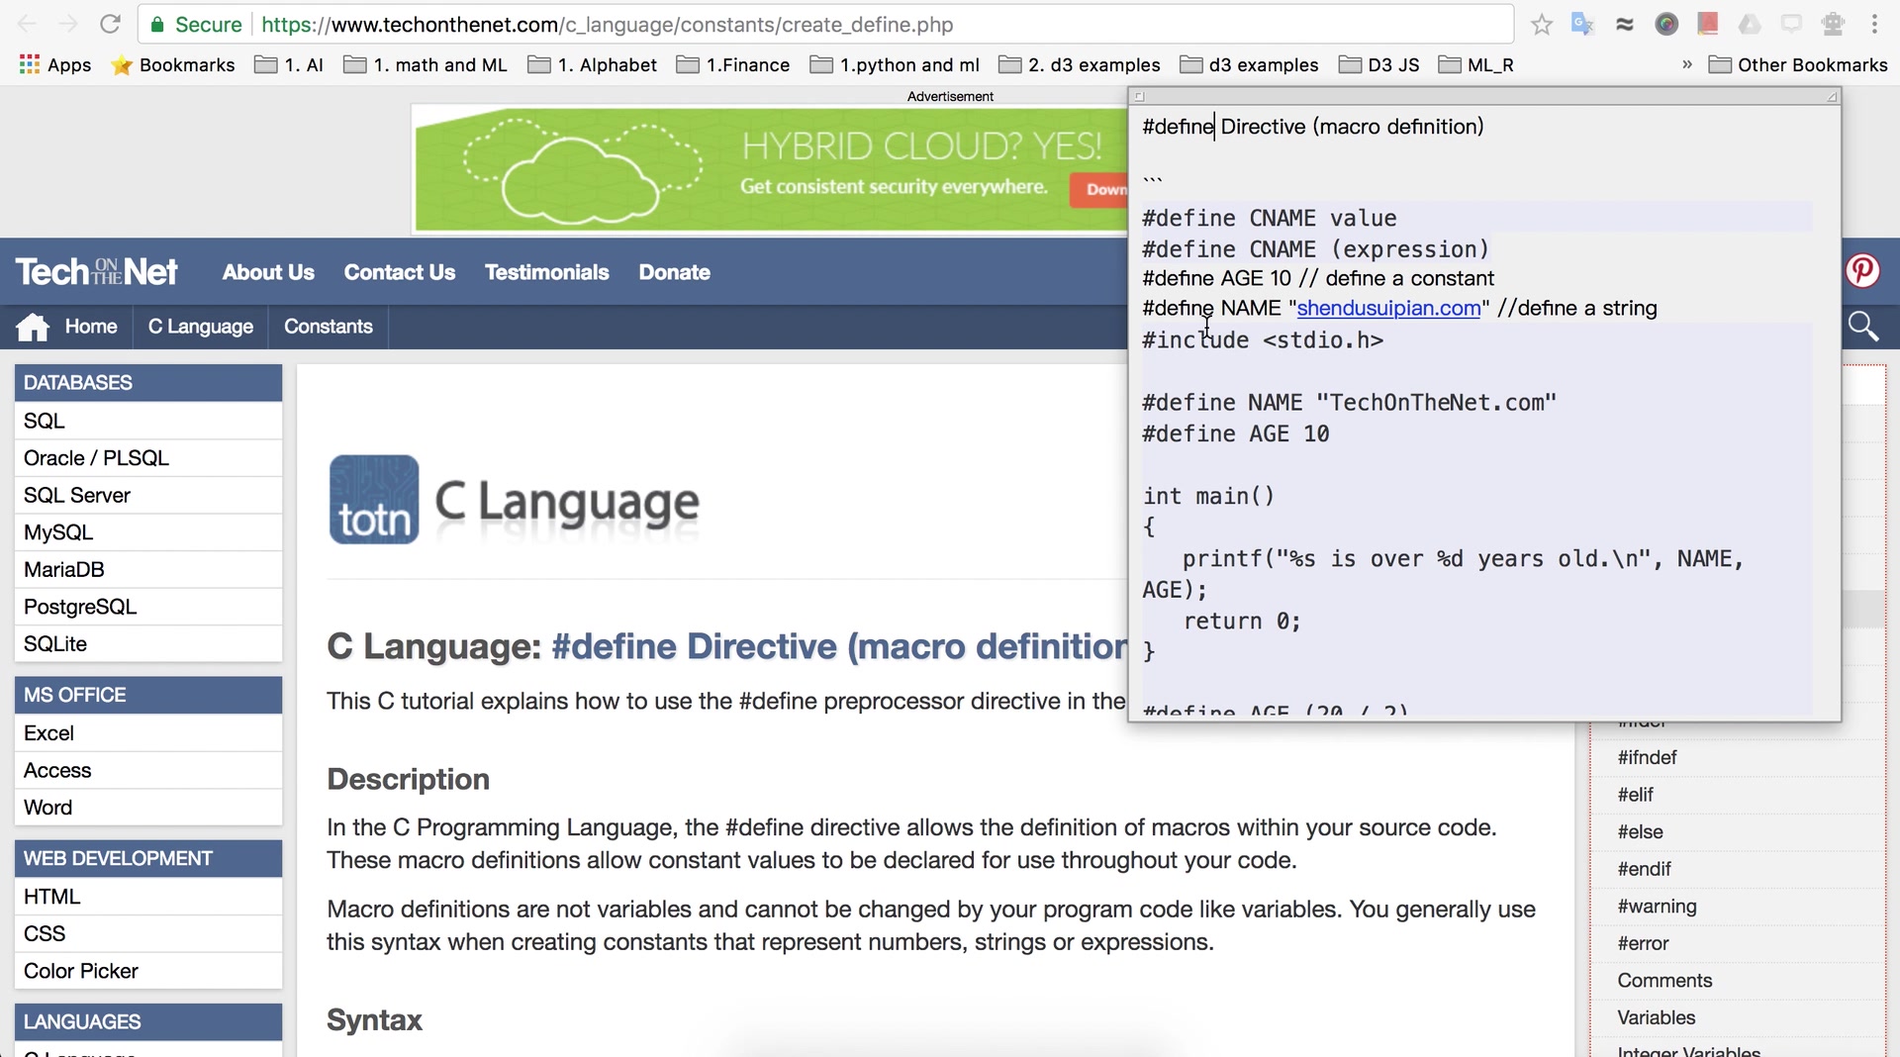Open the Comments topic link
Screen dimensions: 1900x1057
tap(1664, 981)
